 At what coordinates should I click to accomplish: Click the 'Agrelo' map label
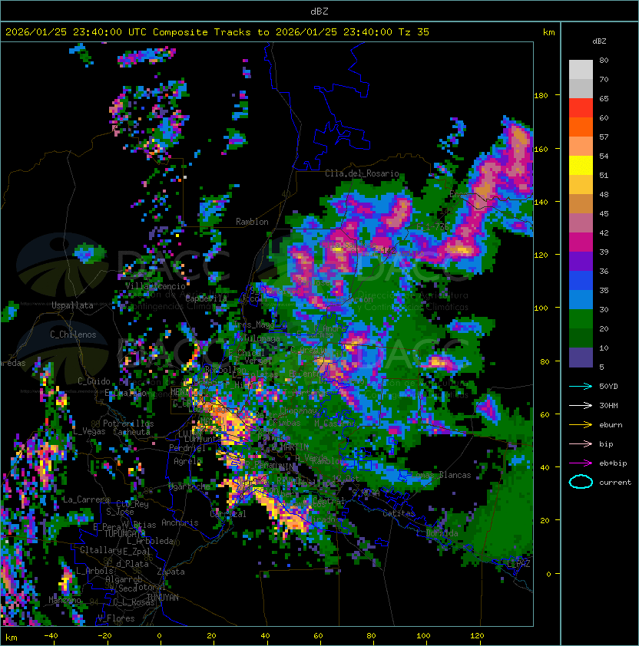[x=187, y=461]
